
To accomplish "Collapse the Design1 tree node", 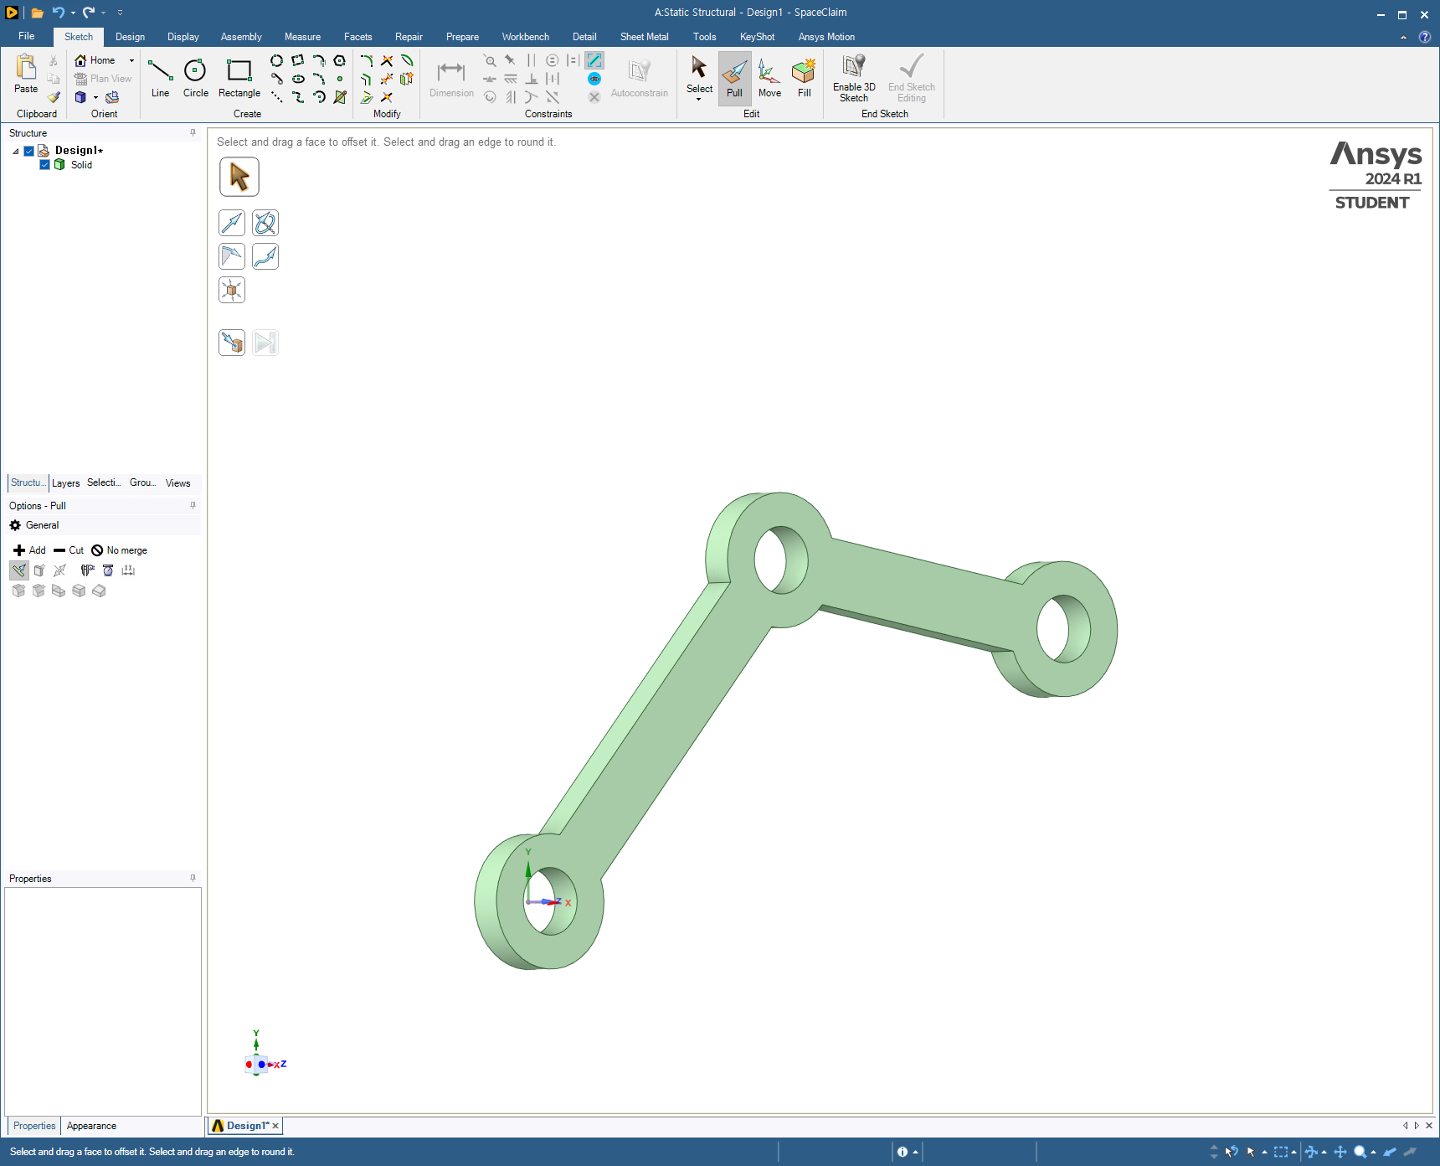I will pos(15,151).
